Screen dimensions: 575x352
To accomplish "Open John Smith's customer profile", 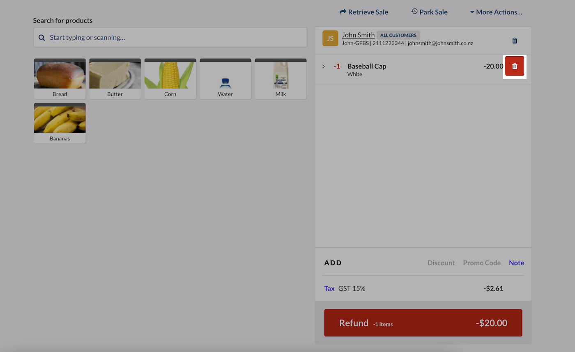I will (x=358, y=35).
